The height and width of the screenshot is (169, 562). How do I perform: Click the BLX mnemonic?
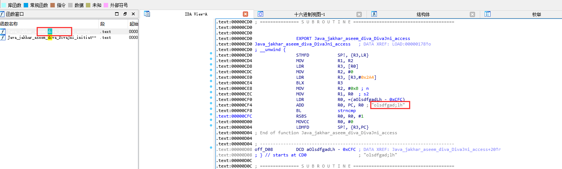coord(301,83)
